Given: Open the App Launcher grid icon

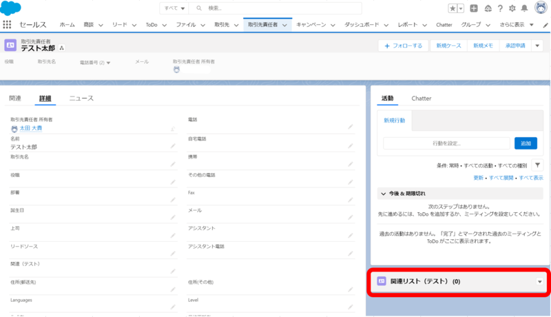Looking at the screenshot, I should pyautogui.click(x=7, y=25).
